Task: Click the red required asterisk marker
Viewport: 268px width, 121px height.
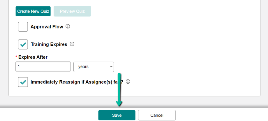Action: coord(16,57)
